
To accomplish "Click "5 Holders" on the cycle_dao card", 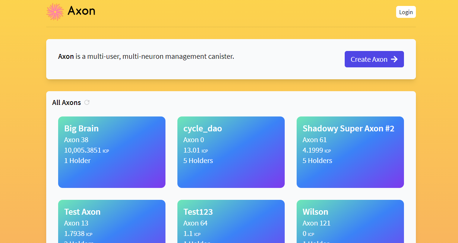I will point(198,160).
